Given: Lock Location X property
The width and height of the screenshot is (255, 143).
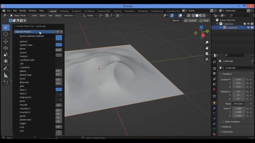Looking at the screenshot, I should click(x=247, y=79).
